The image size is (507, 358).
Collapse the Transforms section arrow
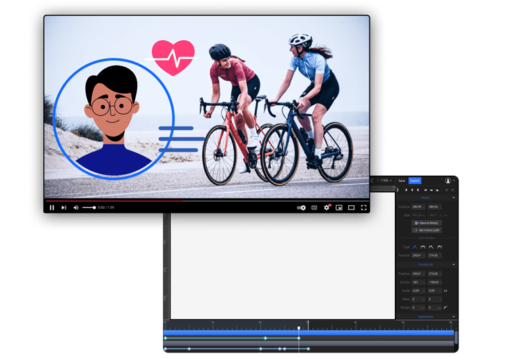[454, 265]
